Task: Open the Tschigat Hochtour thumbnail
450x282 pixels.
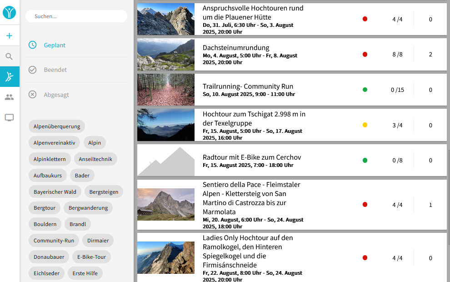Action: [x=166, y=125]
